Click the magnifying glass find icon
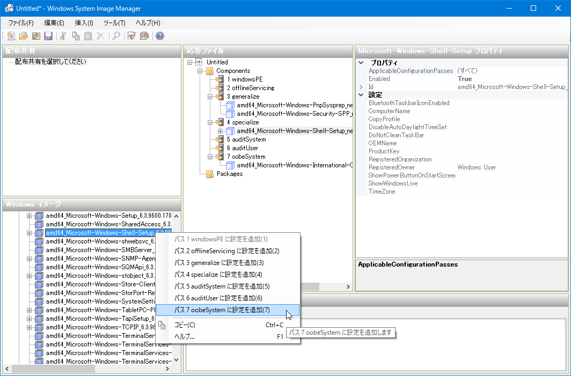571x376 pixels. 116,36
